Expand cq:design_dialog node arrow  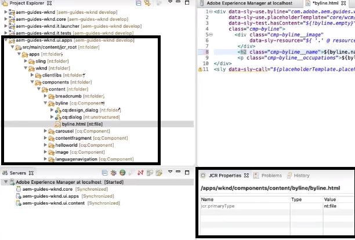tap(52, 110)
